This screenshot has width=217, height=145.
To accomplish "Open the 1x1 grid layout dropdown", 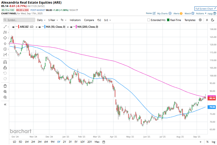I will 108,20.
